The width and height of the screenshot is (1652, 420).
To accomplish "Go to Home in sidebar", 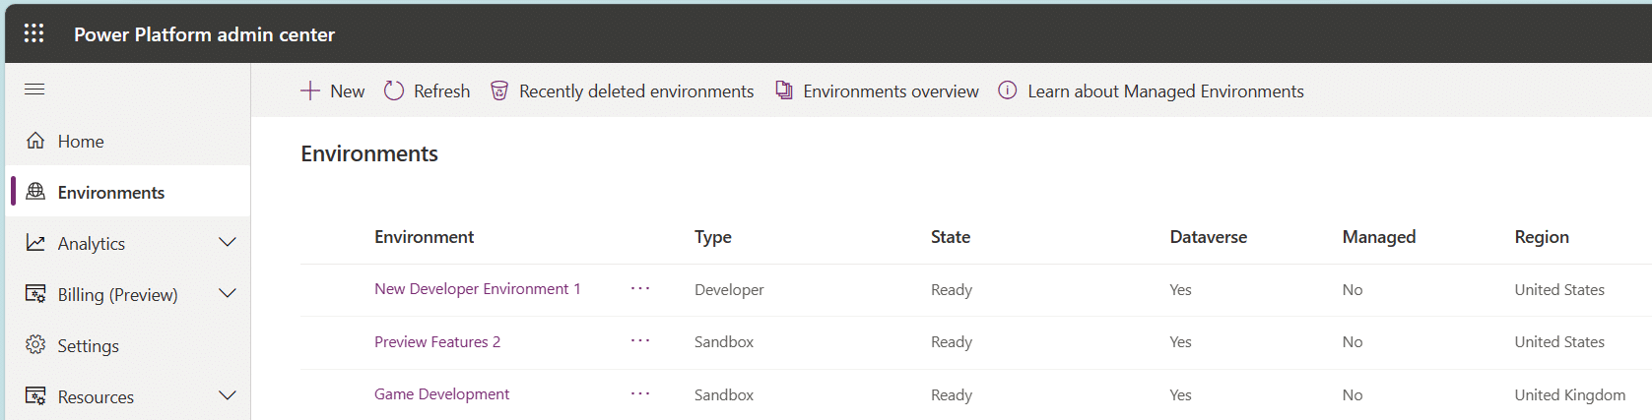I will point(81,142).
